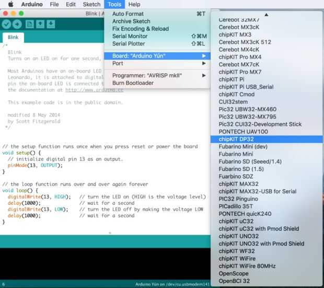Select chipKIT UNO32 with Pmod Shield
This screenshot has height=288, width=324.
click(x=267, y=244)
